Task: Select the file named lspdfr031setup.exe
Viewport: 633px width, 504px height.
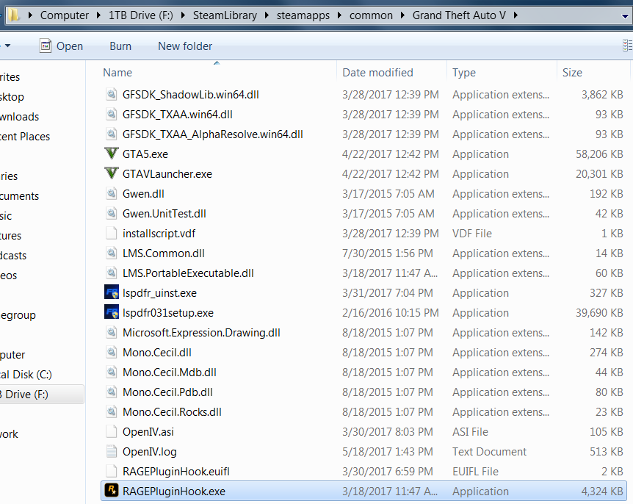Action: [x=168, y=312]
